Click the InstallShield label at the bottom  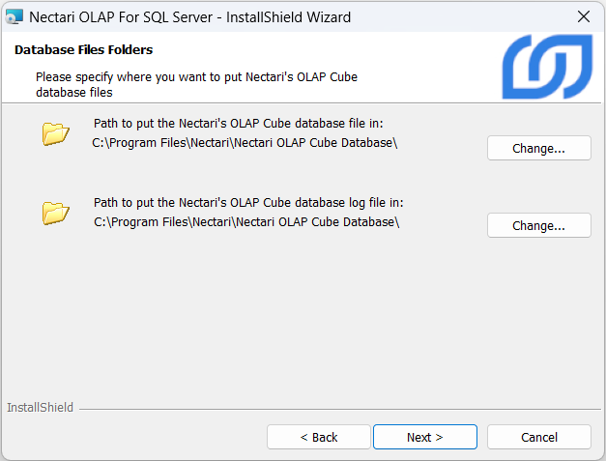(40, 408)
